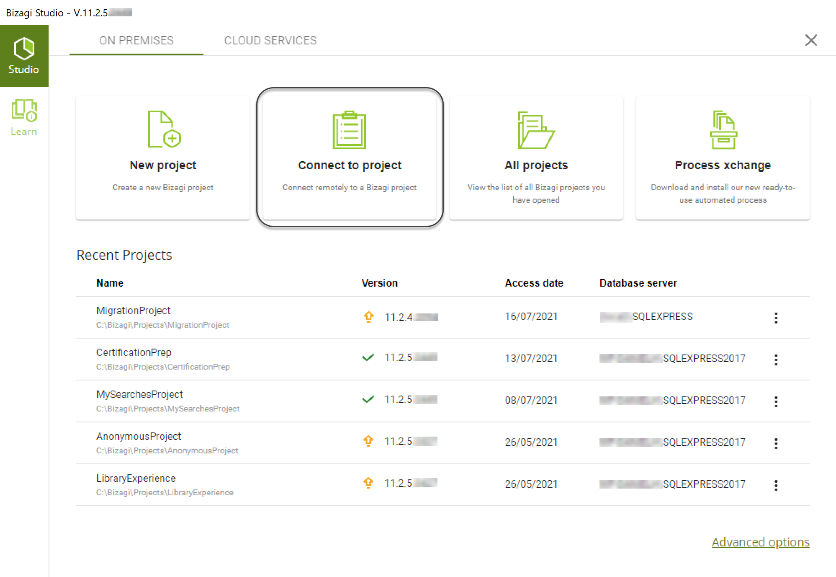Open the three-dot menu for AnonymousProject

click(x=776, y=443)
